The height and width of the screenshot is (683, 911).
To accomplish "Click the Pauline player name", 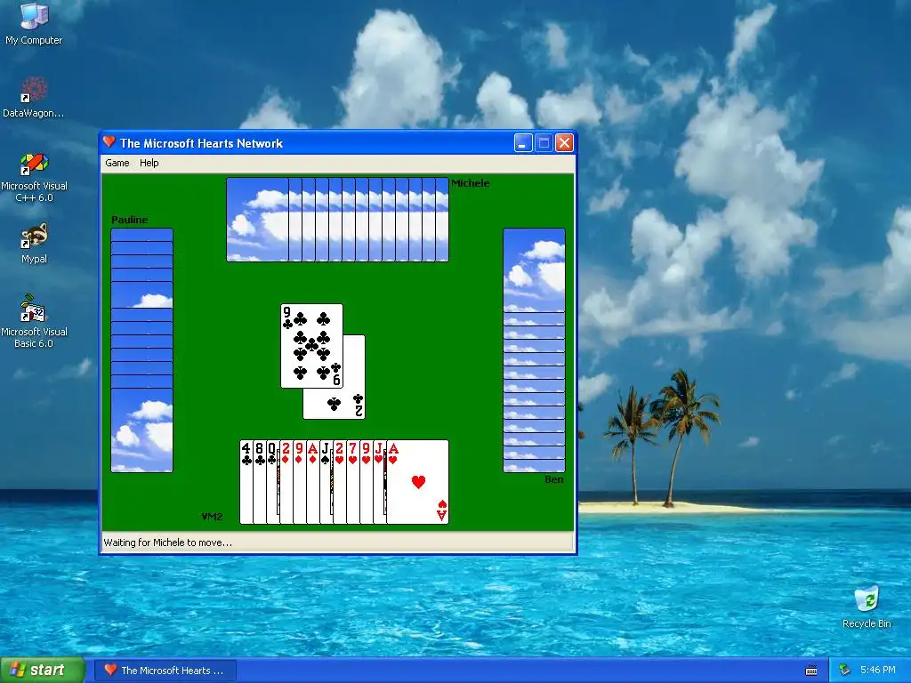I will click(x=130, y=220).
